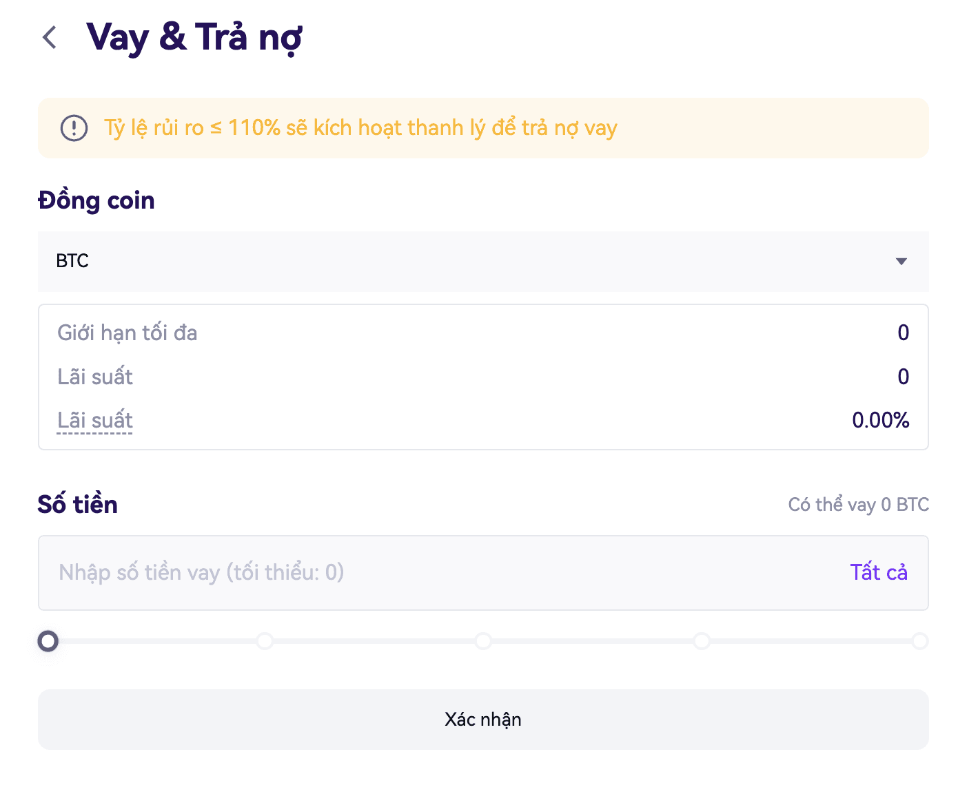Click the Đồng coin section heading
This screenshot has width=958, height=796.
(96, 201)
